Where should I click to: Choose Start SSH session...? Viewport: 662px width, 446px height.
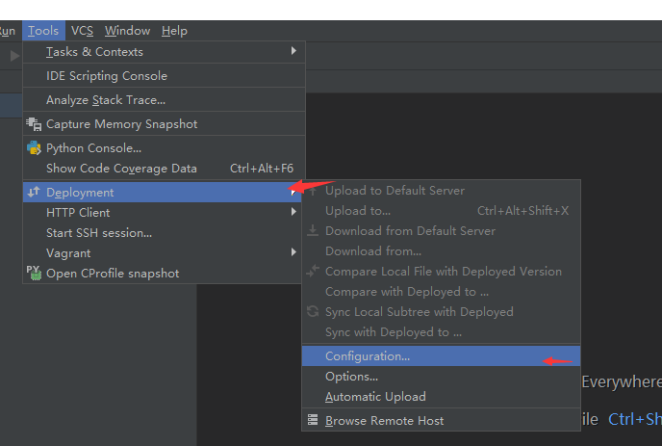click(163, 233)
